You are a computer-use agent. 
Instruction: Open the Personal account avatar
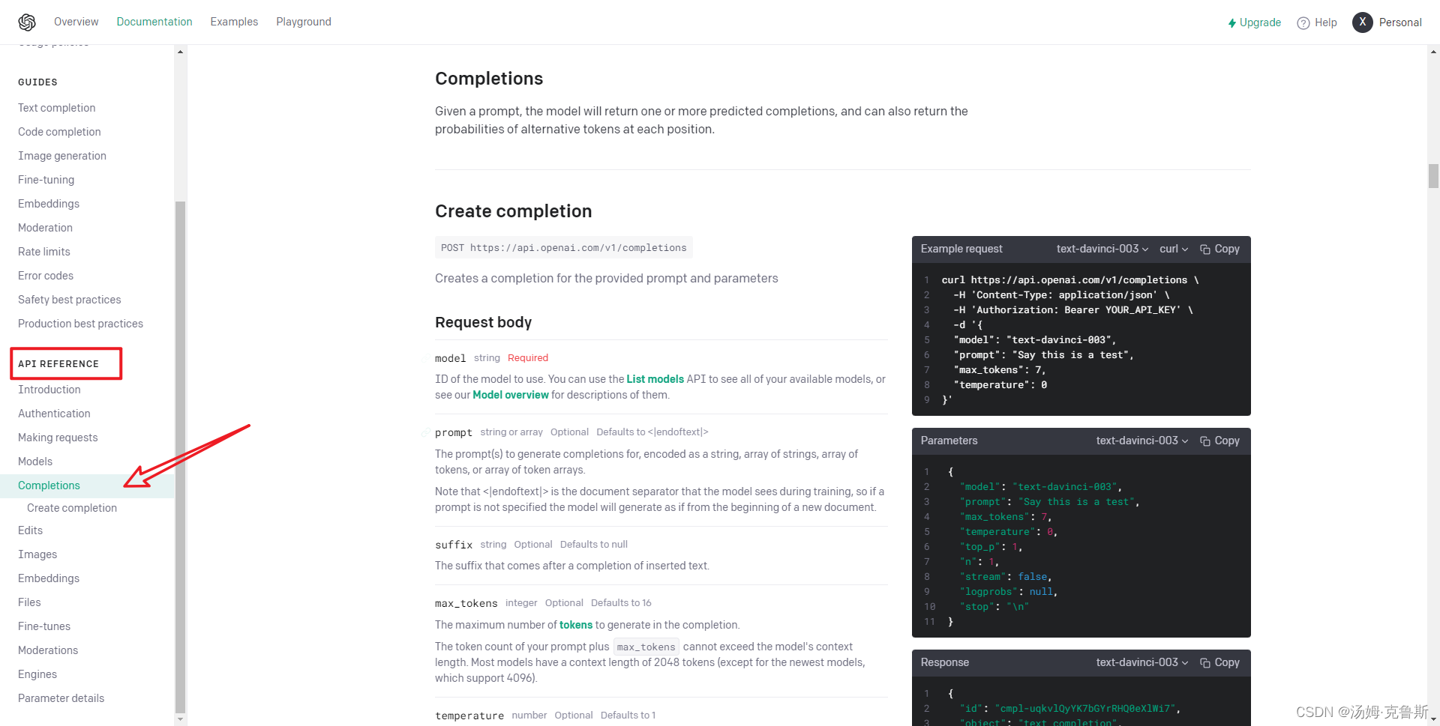click(x=1362, y=22)
